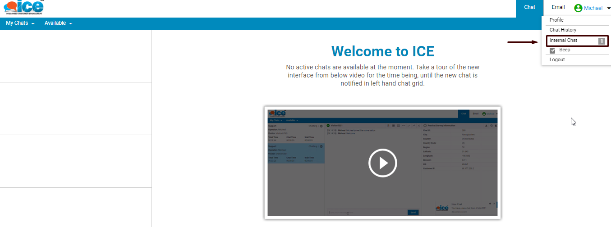Screen dimensions: 611x227
Task: Open Internal Chat from the menu
Action: pos(563,41)
